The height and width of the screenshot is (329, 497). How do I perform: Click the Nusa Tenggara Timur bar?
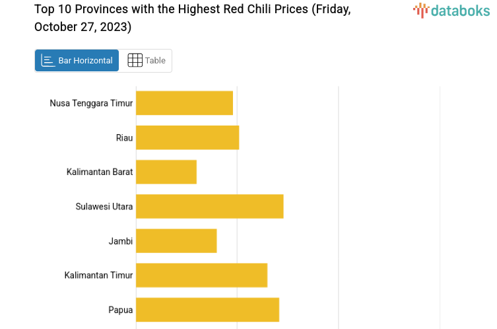pos(184,103)
